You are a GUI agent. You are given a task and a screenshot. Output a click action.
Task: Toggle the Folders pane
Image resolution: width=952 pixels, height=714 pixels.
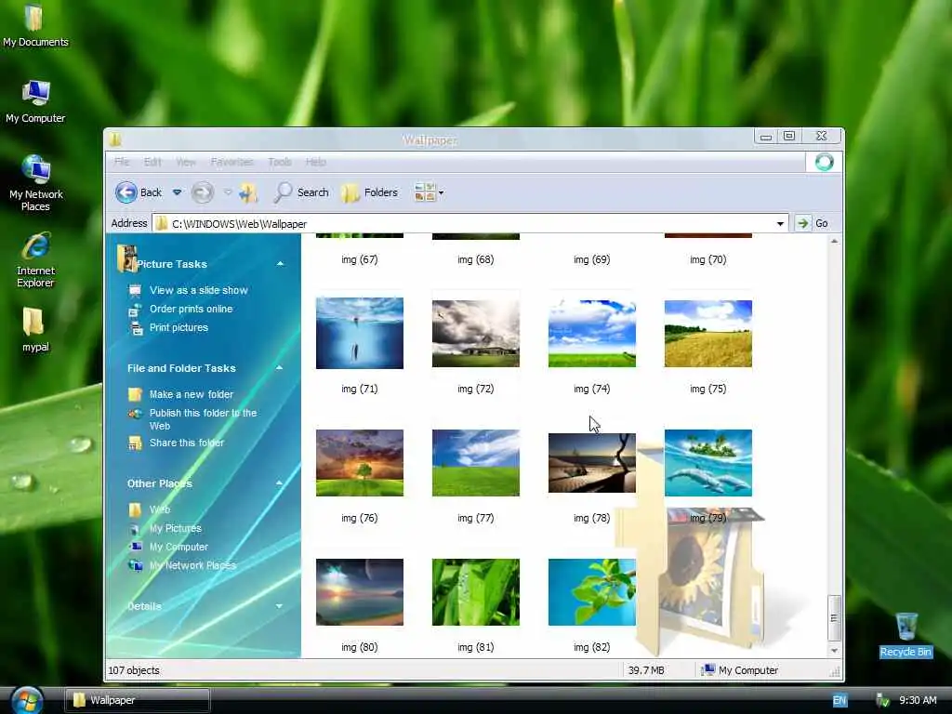(370, 192)
